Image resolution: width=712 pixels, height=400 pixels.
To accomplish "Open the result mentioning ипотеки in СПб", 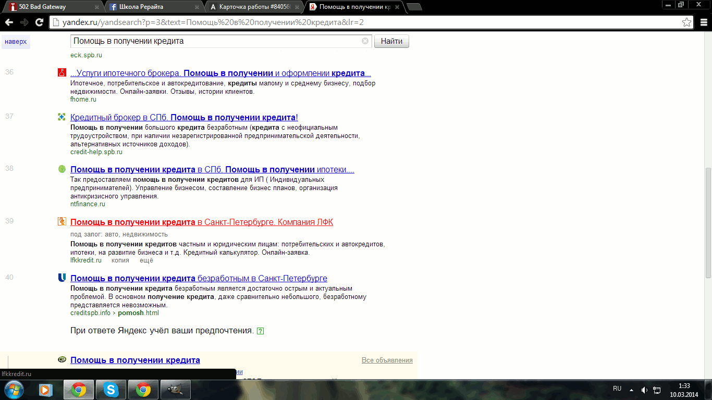I will (212, 170).
